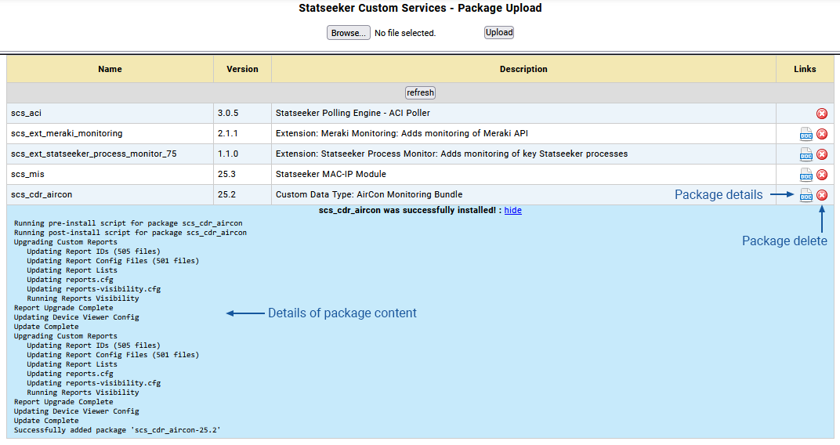Click the Version column header
Viewport: 840px width, 445px height.
[x=242, y=69]
